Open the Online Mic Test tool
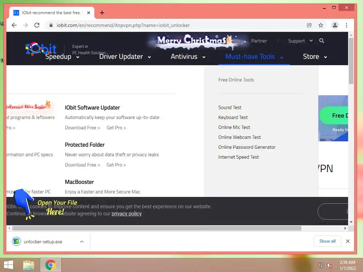This screenshot has width=363, height=272. pos(234,127)
